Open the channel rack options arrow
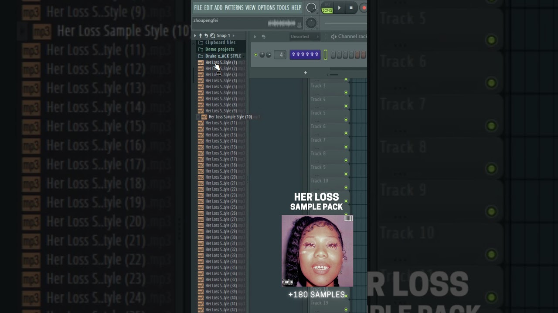 [255, 37]
